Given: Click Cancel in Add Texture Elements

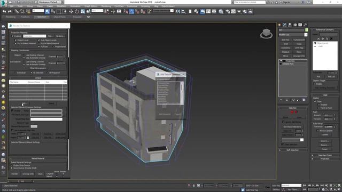Looking at the screenshot, I should pyautogui.click(x=178, y=114).
